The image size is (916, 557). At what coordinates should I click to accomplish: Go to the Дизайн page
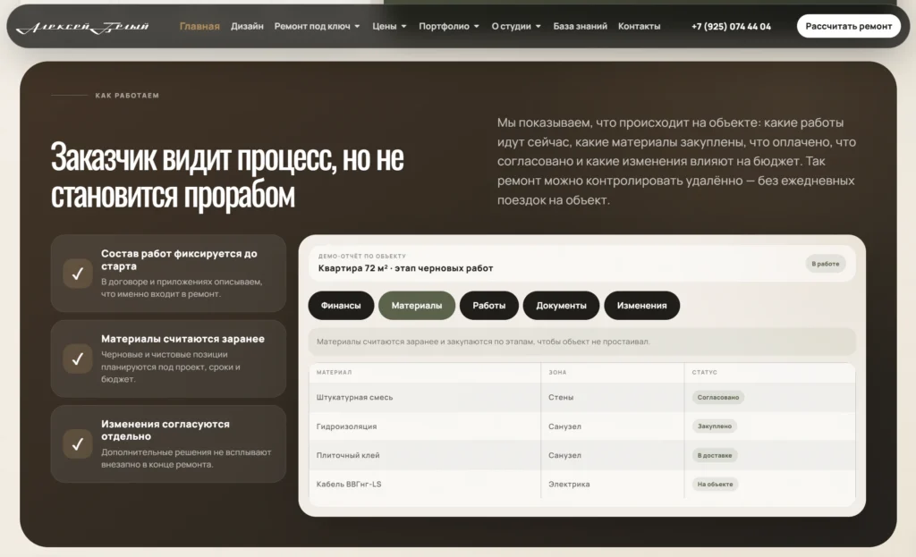[x=247, y=26]
